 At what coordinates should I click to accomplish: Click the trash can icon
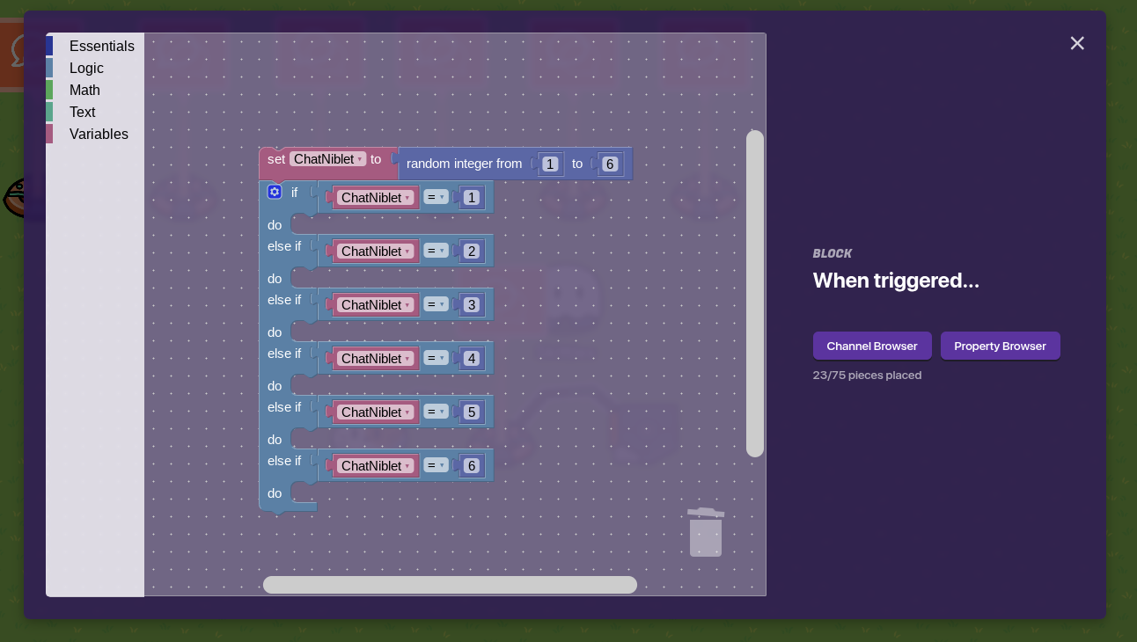(x=705, y=532)
